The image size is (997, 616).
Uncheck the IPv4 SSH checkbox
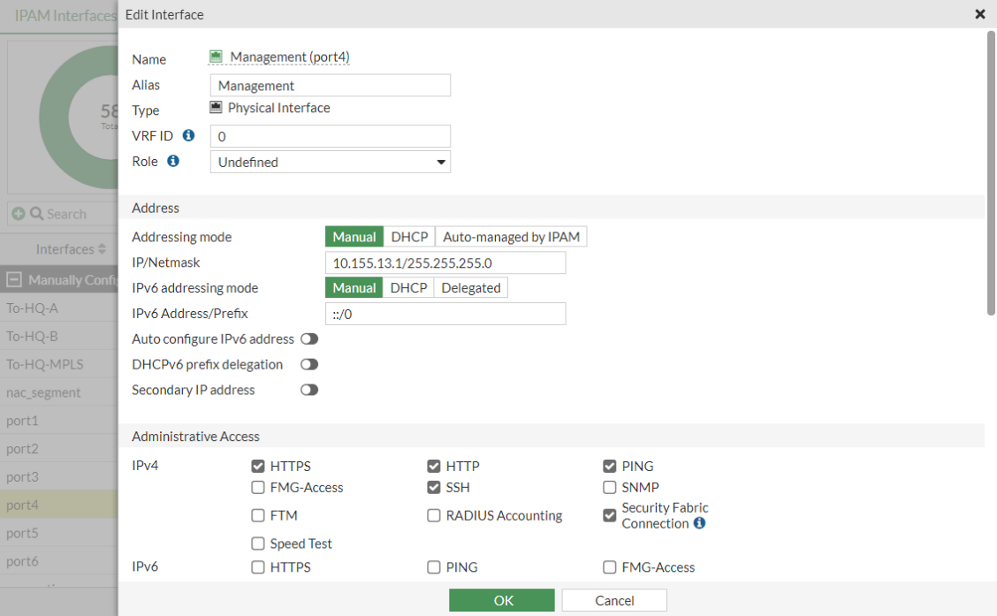point(434,487)
